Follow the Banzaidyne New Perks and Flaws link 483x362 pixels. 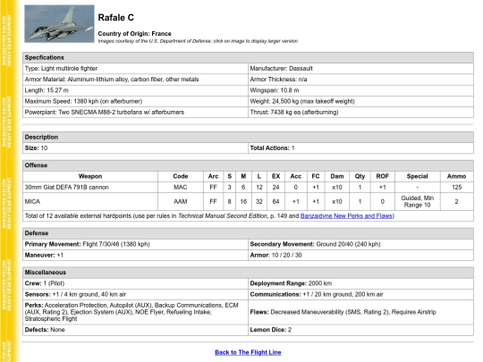pyautogui.click(x=346, y=215)
